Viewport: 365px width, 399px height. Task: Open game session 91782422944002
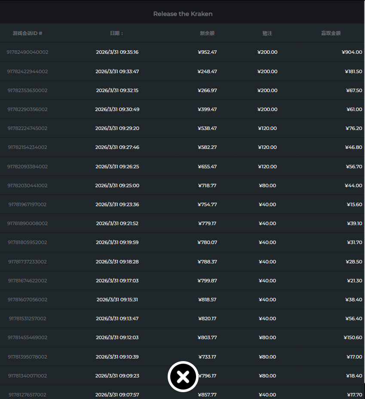coord(28,71)
